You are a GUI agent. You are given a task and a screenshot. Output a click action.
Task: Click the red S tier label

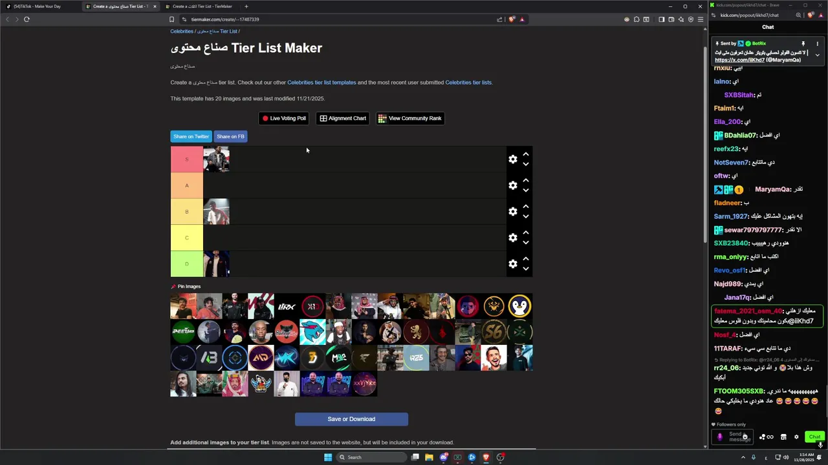pyautogui.click(x=187, y=160)
